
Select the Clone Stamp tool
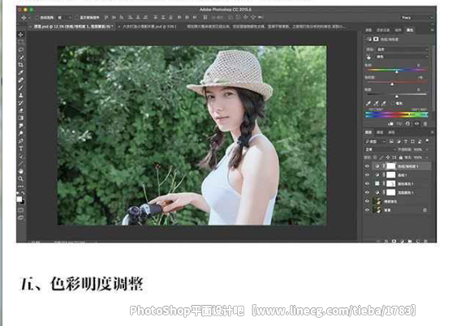pyautogui.click(x=20, y=96)
